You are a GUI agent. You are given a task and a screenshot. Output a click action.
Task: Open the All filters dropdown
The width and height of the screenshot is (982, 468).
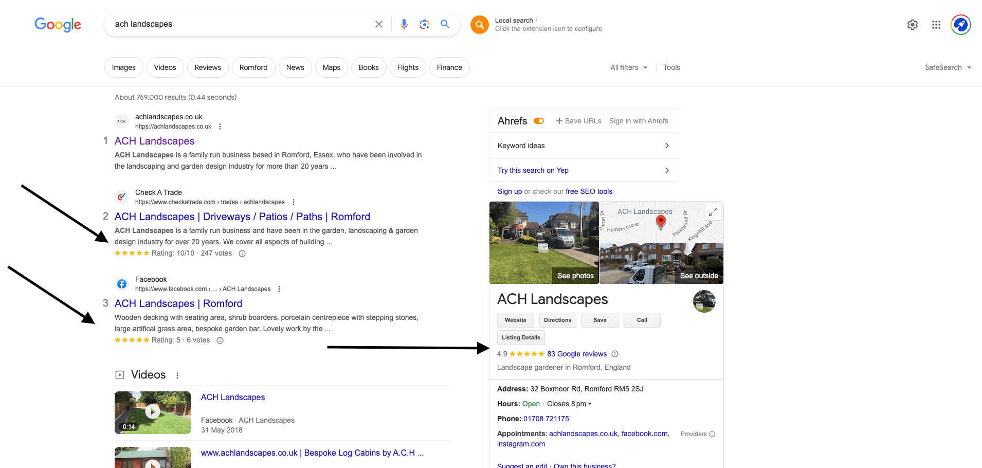click(629, 67)
